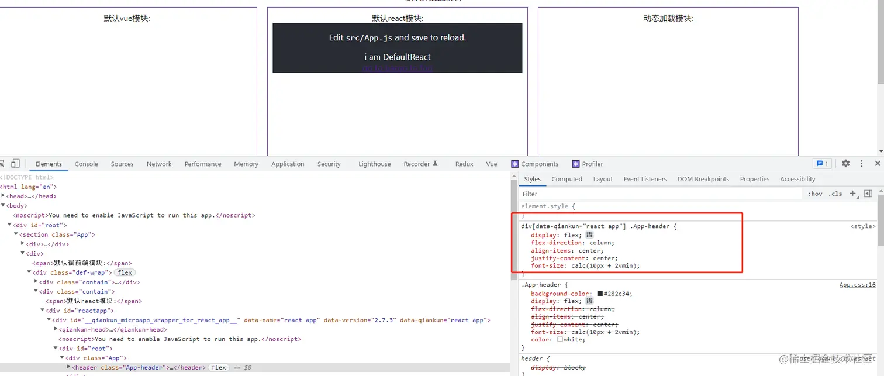
Task: Open the white color swatch
Action: point(560,339)
